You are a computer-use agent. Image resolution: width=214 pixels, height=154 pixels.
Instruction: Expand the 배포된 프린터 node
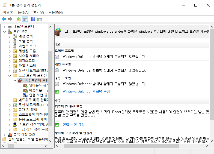4,27
